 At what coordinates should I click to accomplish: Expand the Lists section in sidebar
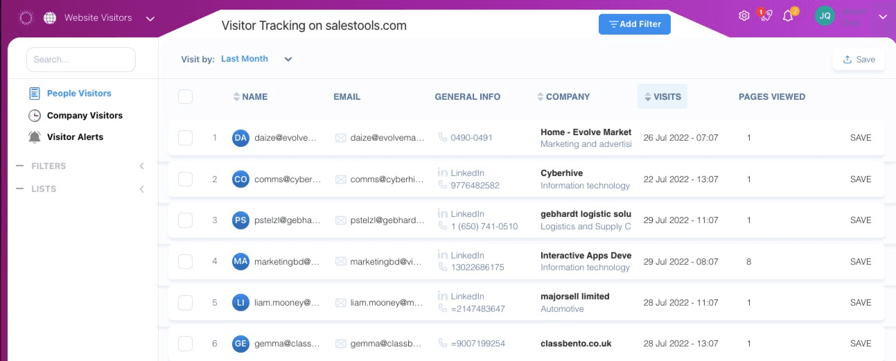[x=141, y=189]
